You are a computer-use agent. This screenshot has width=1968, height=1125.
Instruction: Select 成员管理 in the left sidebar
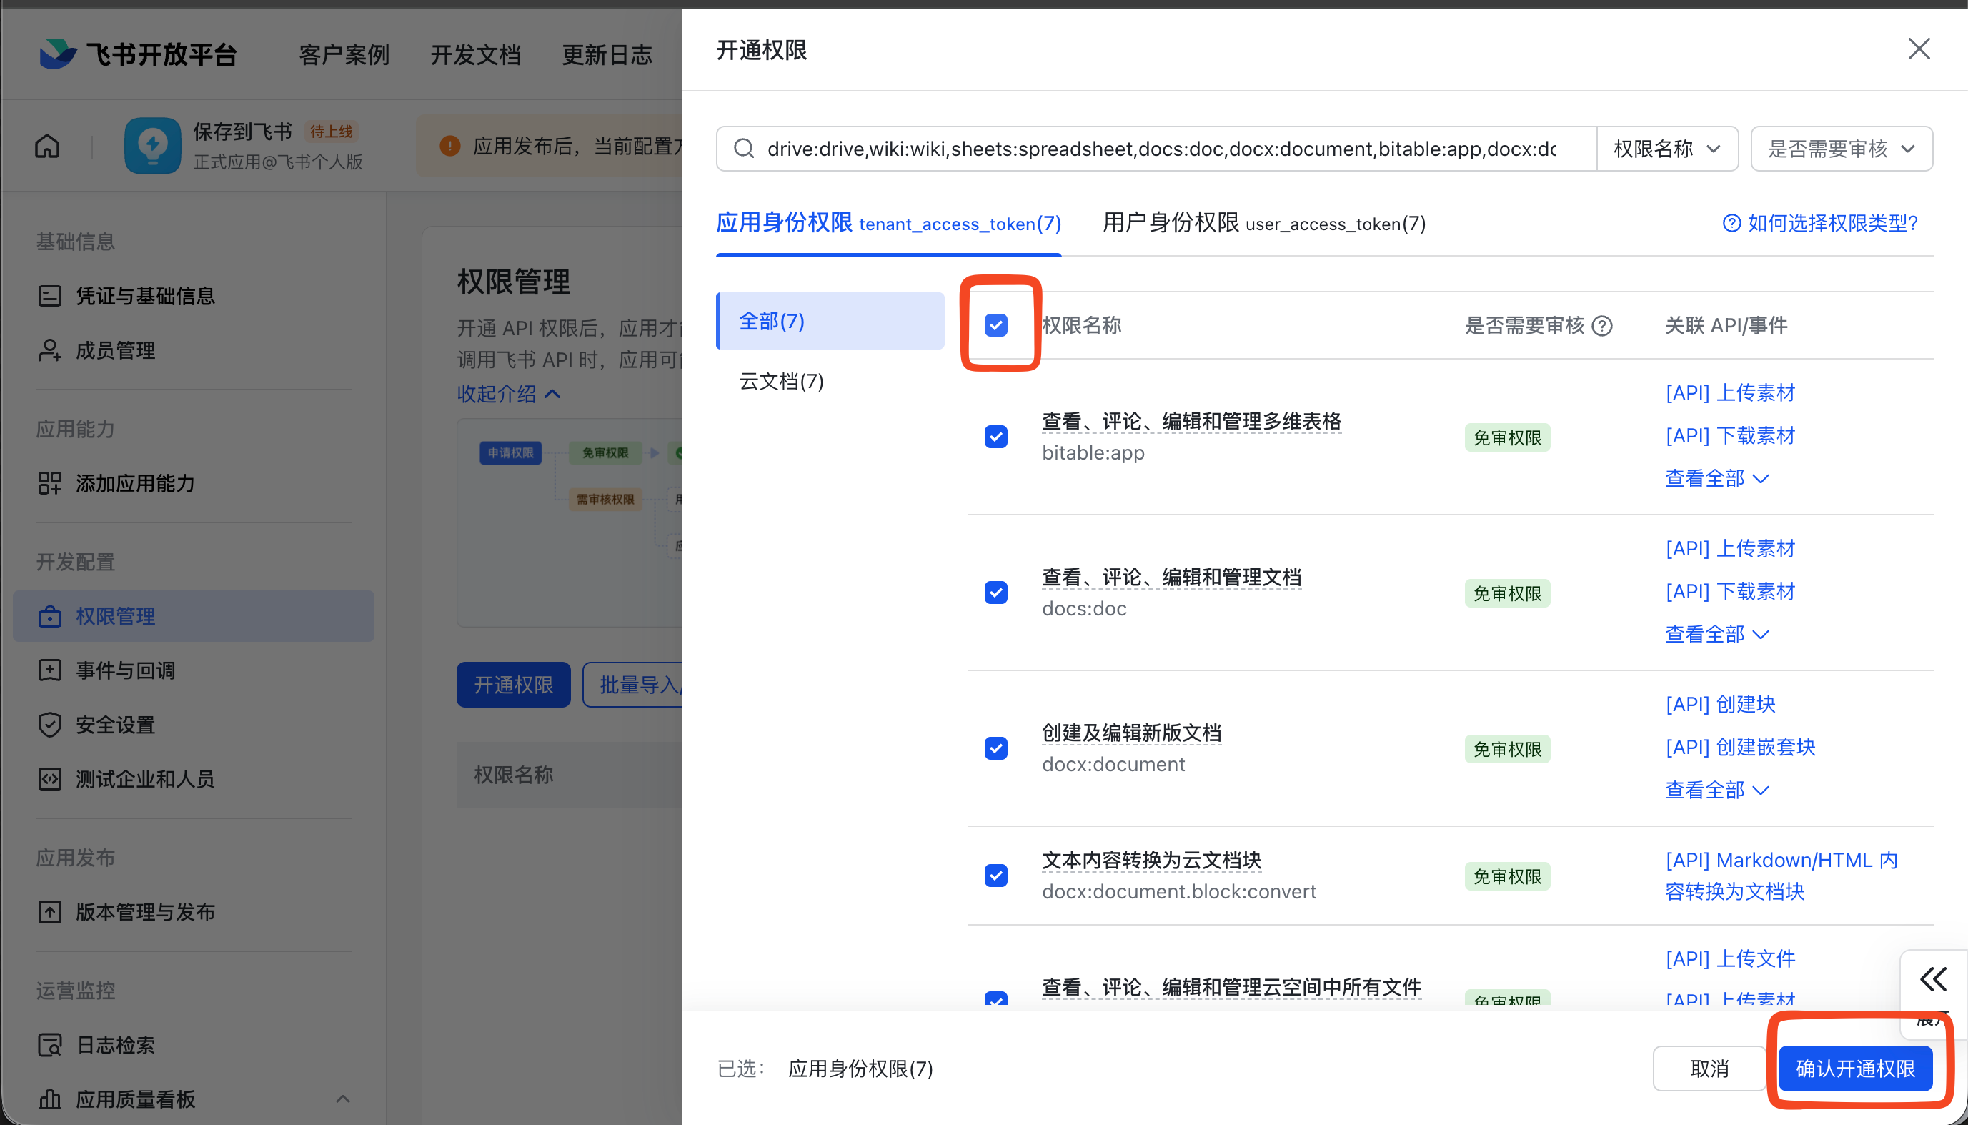pyautogui.click(x=114, y=350)
